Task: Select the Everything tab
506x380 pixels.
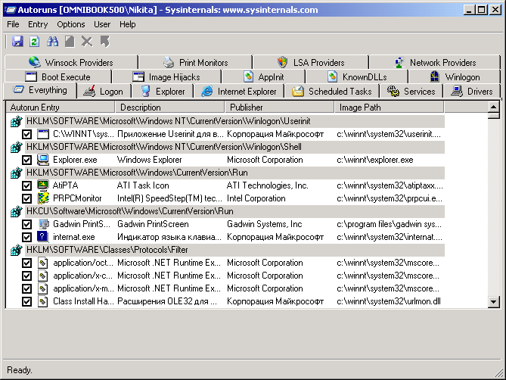Action: (x=40, y=90)
